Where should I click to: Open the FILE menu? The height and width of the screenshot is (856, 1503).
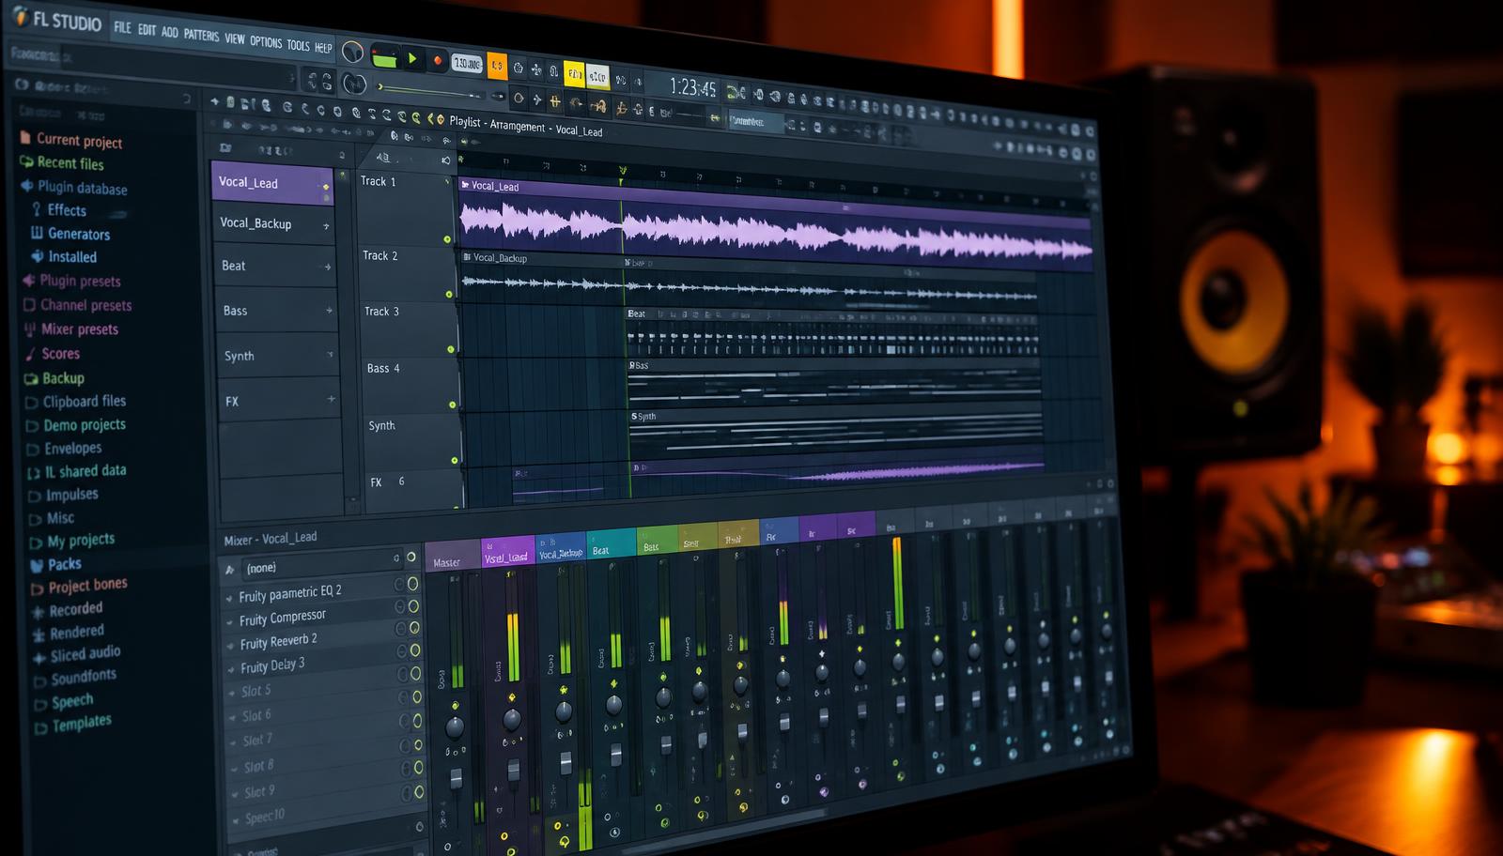coord(122,27)
